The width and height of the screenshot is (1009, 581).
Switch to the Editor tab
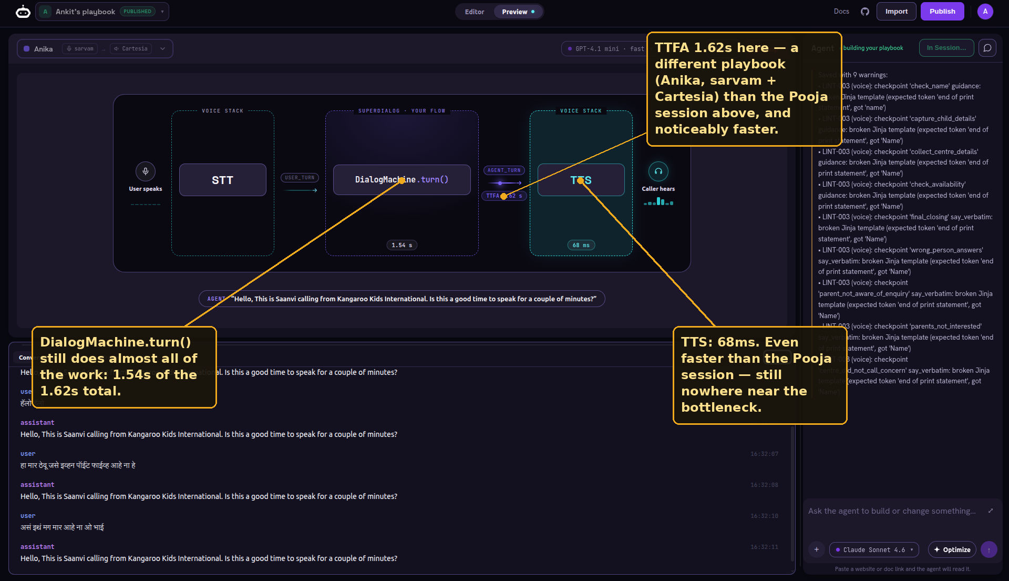pos(474,12)
